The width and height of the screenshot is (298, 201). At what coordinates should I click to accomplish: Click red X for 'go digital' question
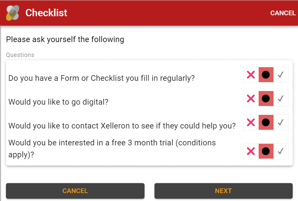(251, 98)
